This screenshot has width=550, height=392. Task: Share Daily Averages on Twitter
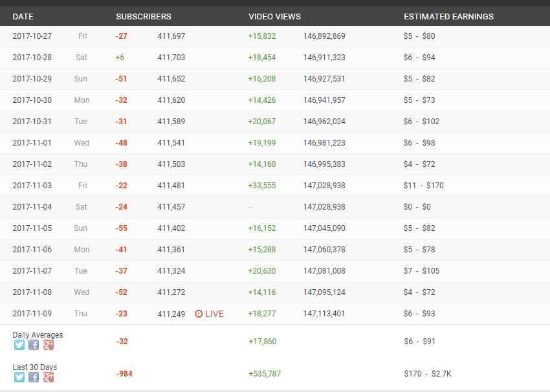[x=19, y=345]
